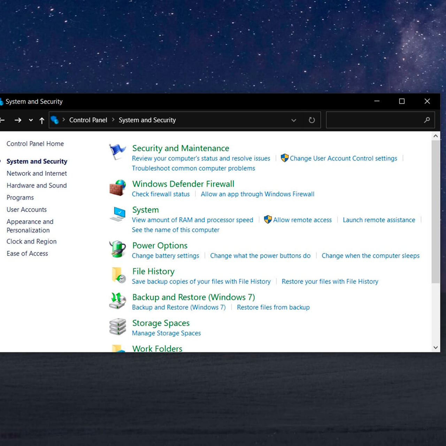
Task: Click Restore your files with File History
Action: coord(330,282)
